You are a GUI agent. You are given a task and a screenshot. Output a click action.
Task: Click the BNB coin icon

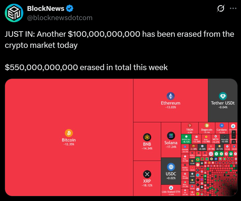147,137
